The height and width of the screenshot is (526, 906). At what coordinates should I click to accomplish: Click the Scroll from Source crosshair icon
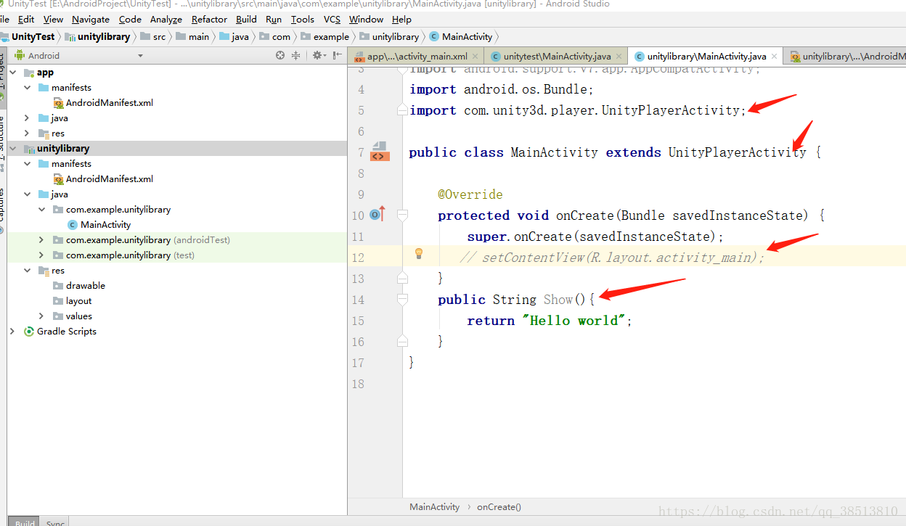280,55
